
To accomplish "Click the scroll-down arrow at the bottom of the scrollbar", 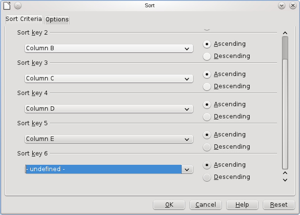I will tap(285, 180).
